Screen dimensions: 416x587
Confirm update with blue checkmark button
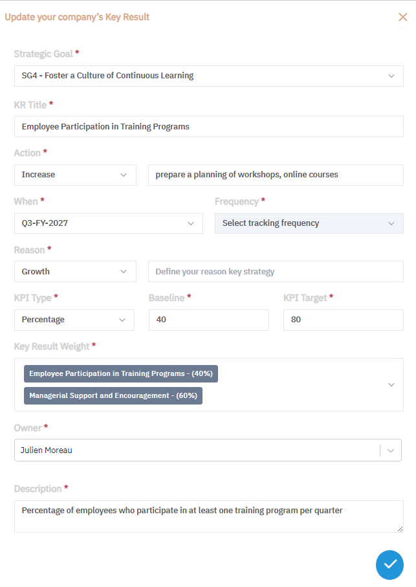coord(389,564)
